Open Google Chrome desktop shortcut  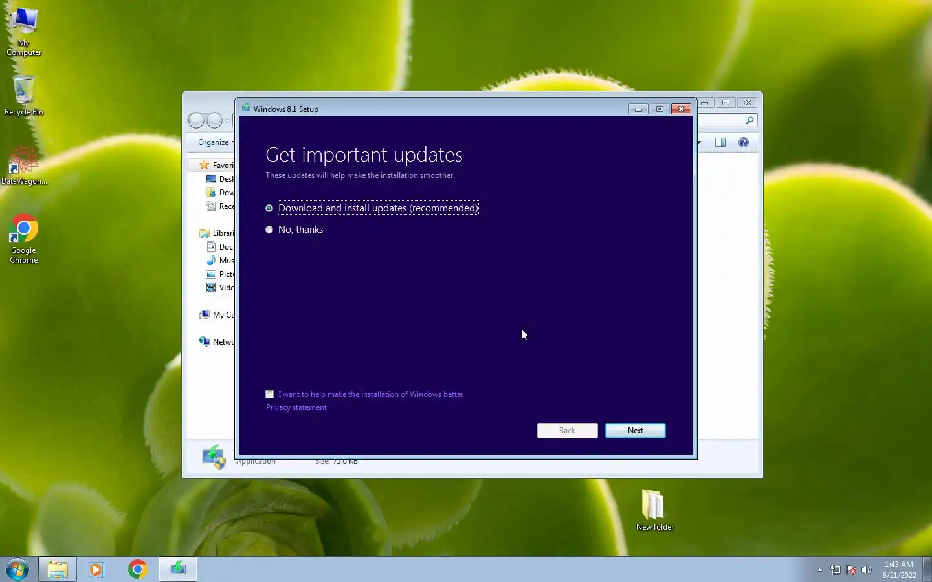pyautogui.click(x=24, y=239)
